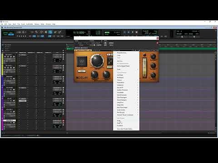Select the Trim tool in the toolbar
Viewport: 218px width, 163px height.
click(x=41, y=32)
